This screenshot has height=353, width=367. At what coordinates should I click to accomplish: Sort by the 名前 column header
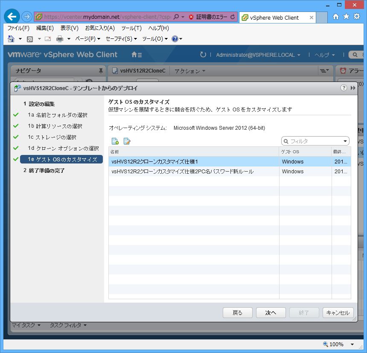coord(194,152)
